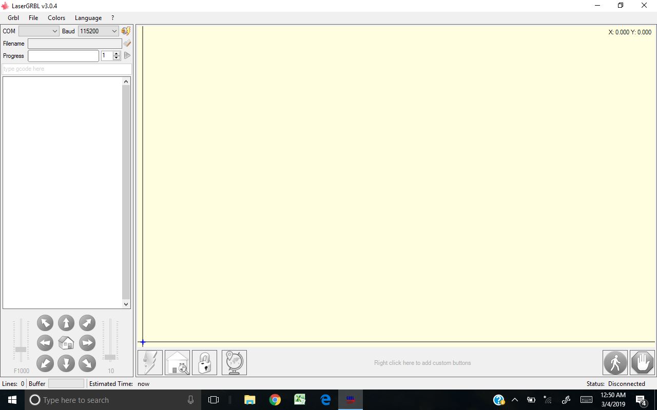Open the Windows Start menu

[x=12, y=400]
